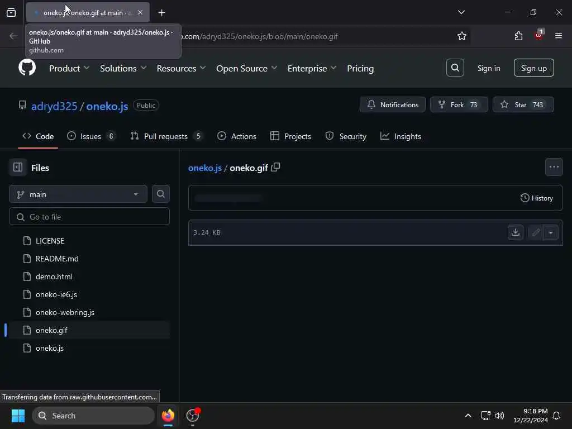Go back with the browser back arrow
The height and width of the screenshot is (429, 572).
(13, 36)
